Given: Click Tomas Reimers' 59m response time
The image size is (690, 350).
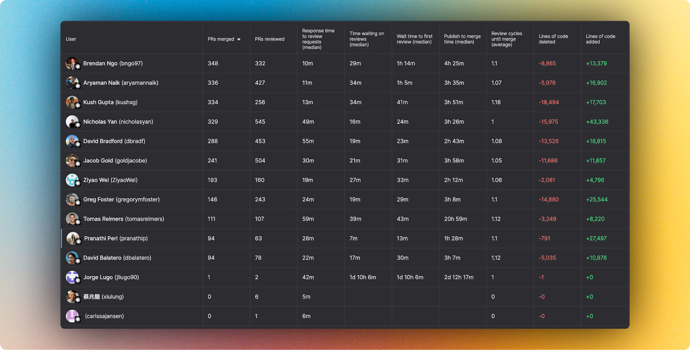Looking at the screenshot, I should [308, 219].
